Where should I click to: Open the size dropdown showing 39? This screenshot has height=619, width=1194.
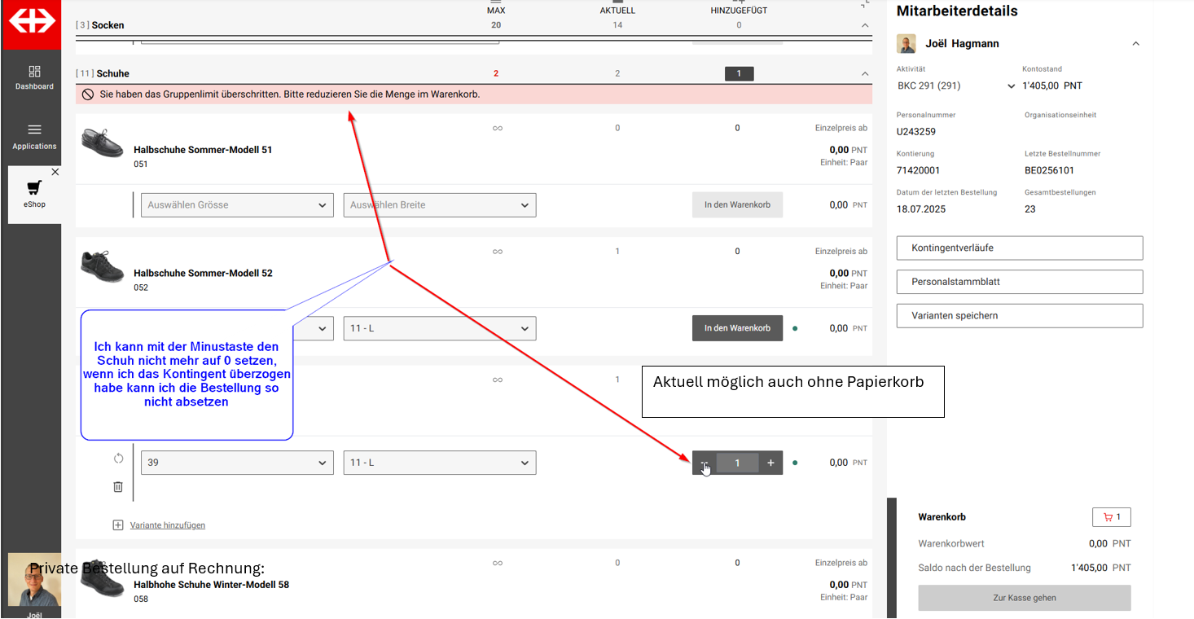coord(237,463)
